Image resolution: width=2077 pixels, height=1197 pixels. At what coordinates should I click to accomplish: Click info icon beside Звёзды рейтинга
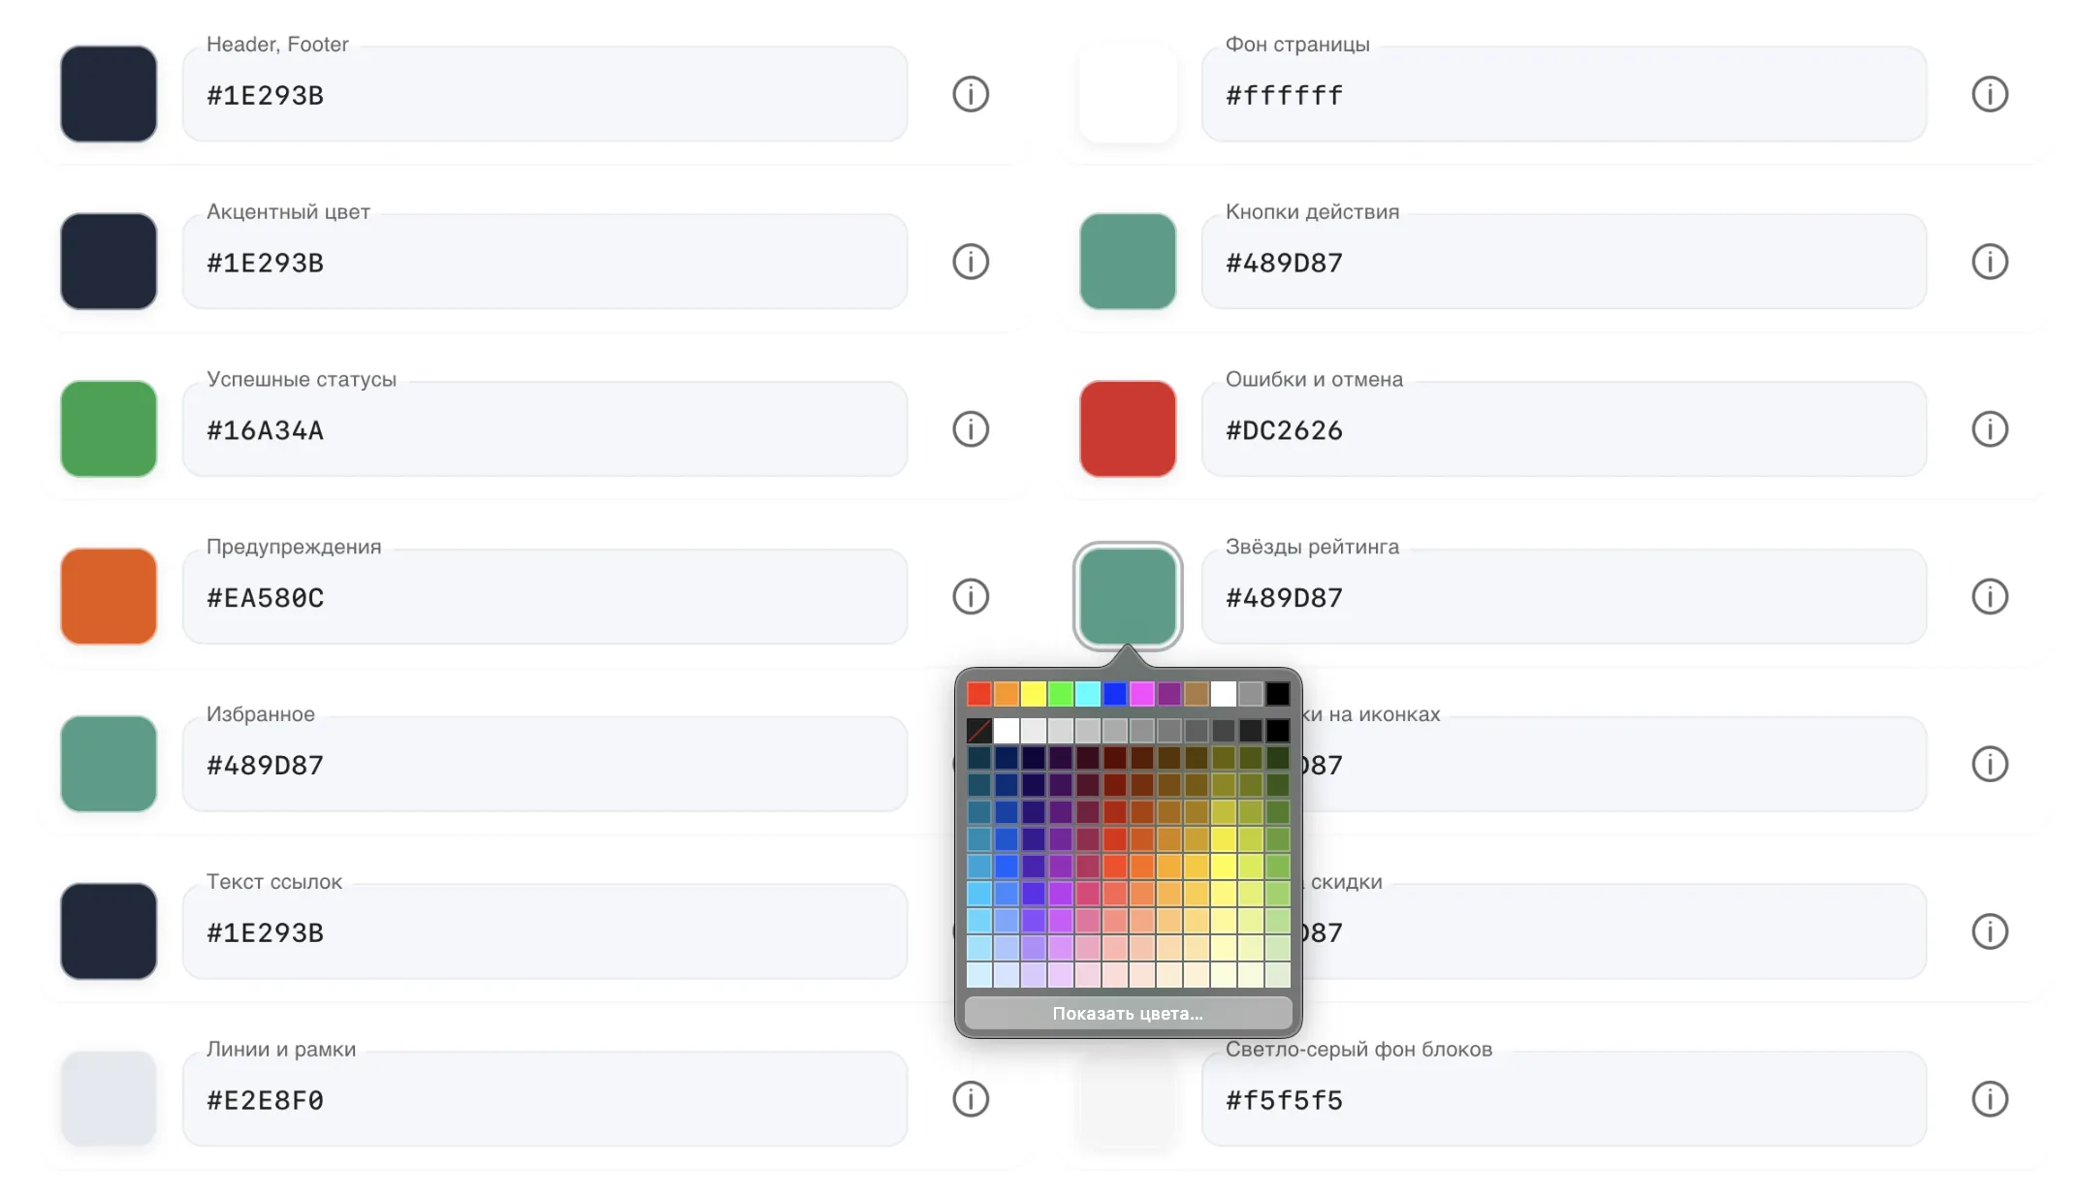[x=1990, y=597]
